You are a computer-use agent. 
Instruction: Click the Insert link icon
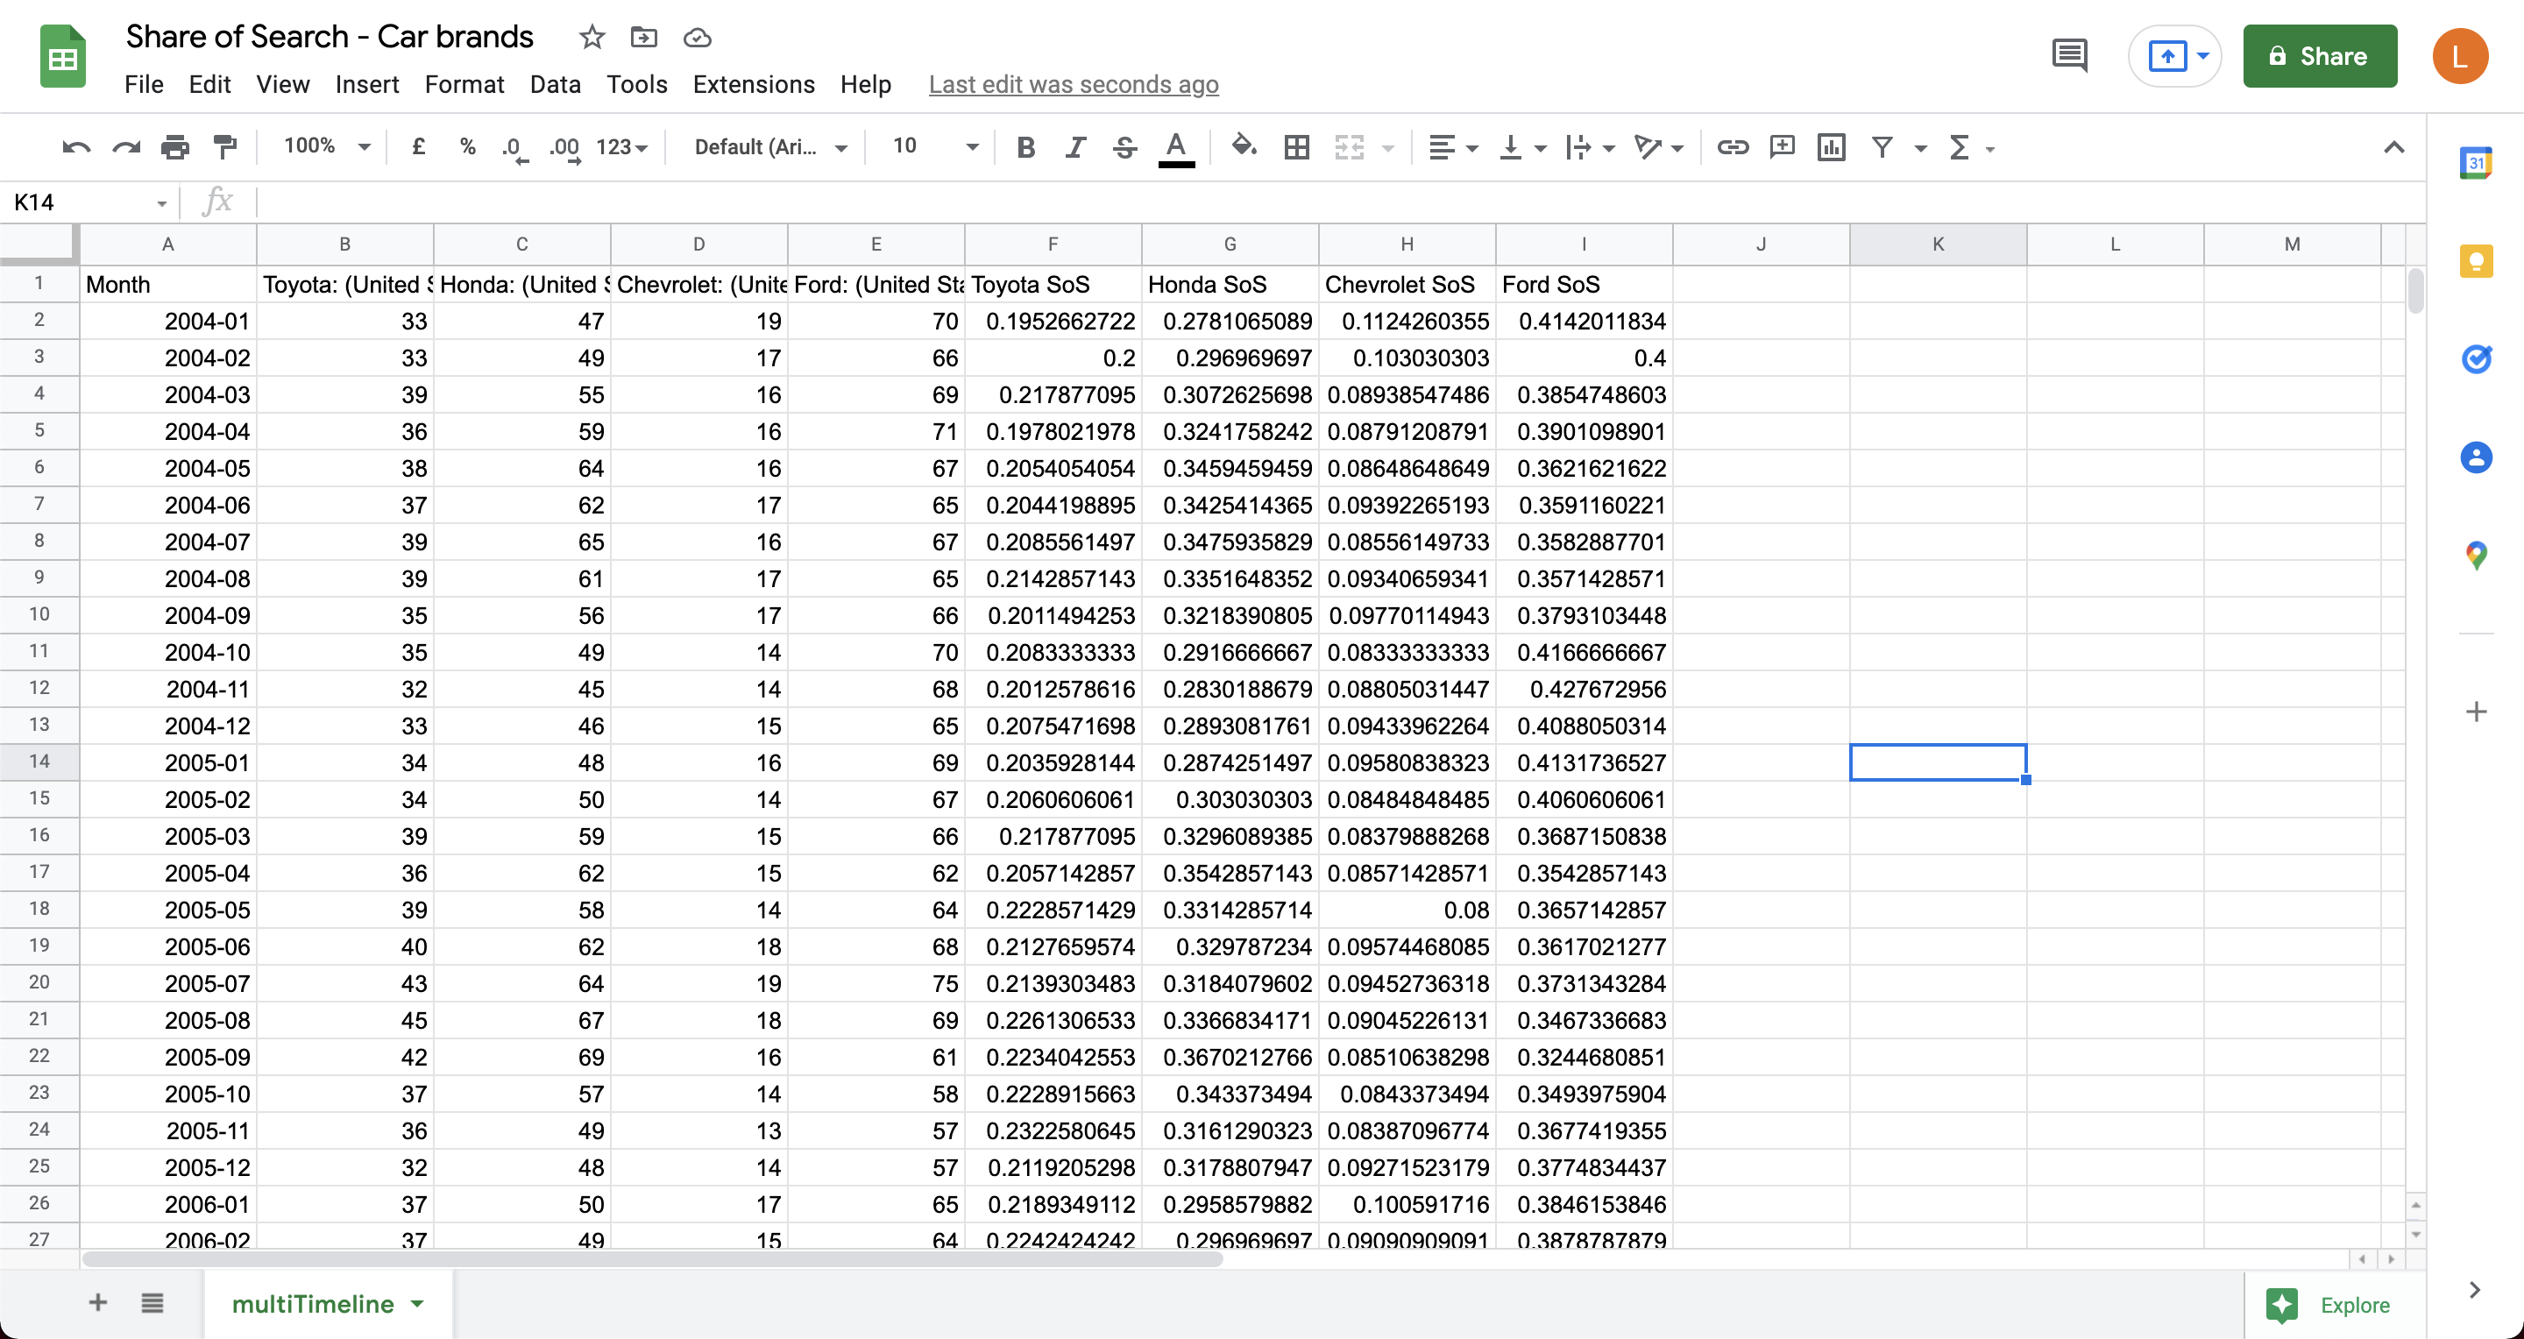click(x=1733, y=147)
